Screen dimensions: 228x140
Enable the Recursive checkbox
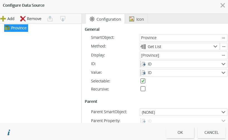pos(143,89)
